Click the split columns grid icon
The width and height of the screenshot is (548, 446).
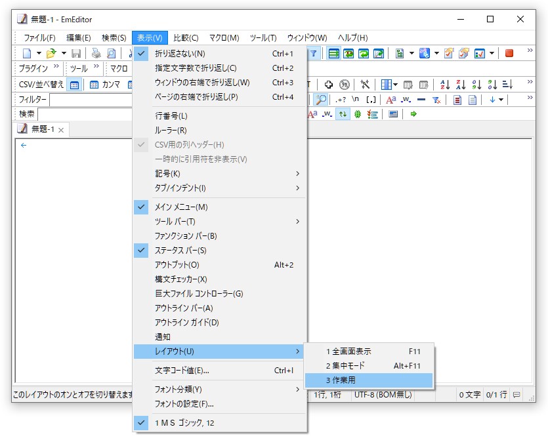[x=386, y=83]
